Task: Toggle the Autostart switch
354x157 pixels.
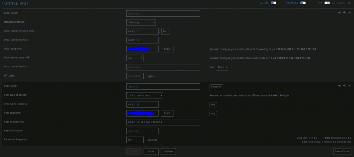Action: tap(327, 3)
